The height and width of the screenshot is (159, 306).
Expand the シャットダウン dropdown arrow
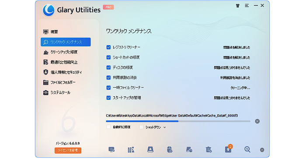coord(164,127)
